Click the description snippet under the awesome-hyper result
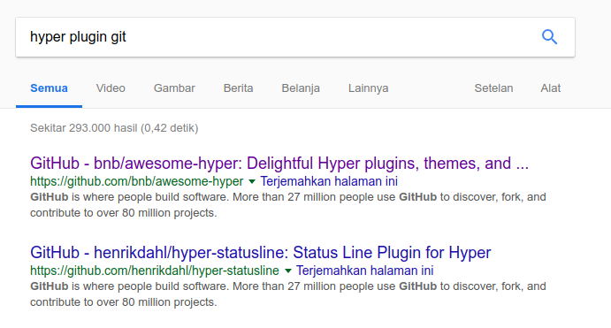The height and width of the screenshot is (328, 611). click(288, 205)
